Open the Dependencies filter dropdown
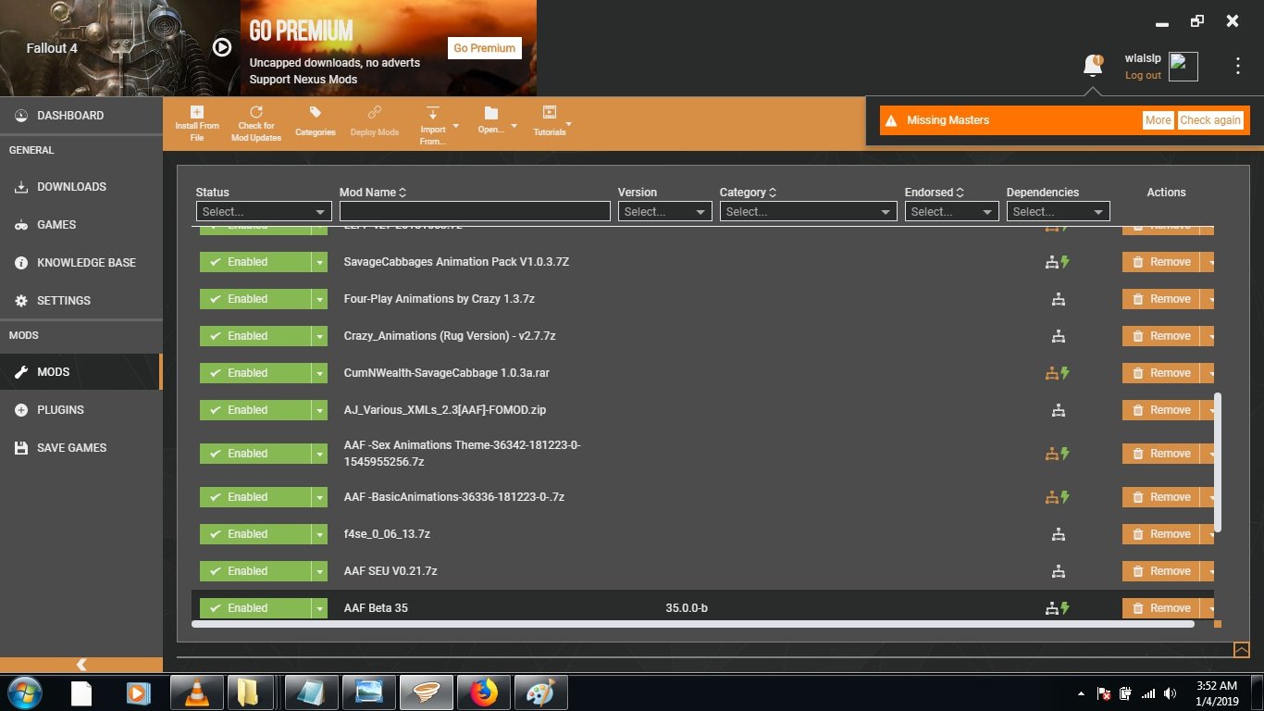Image resolution: width=1264 pixels, height=711 pixels. tap(1058, 212)
